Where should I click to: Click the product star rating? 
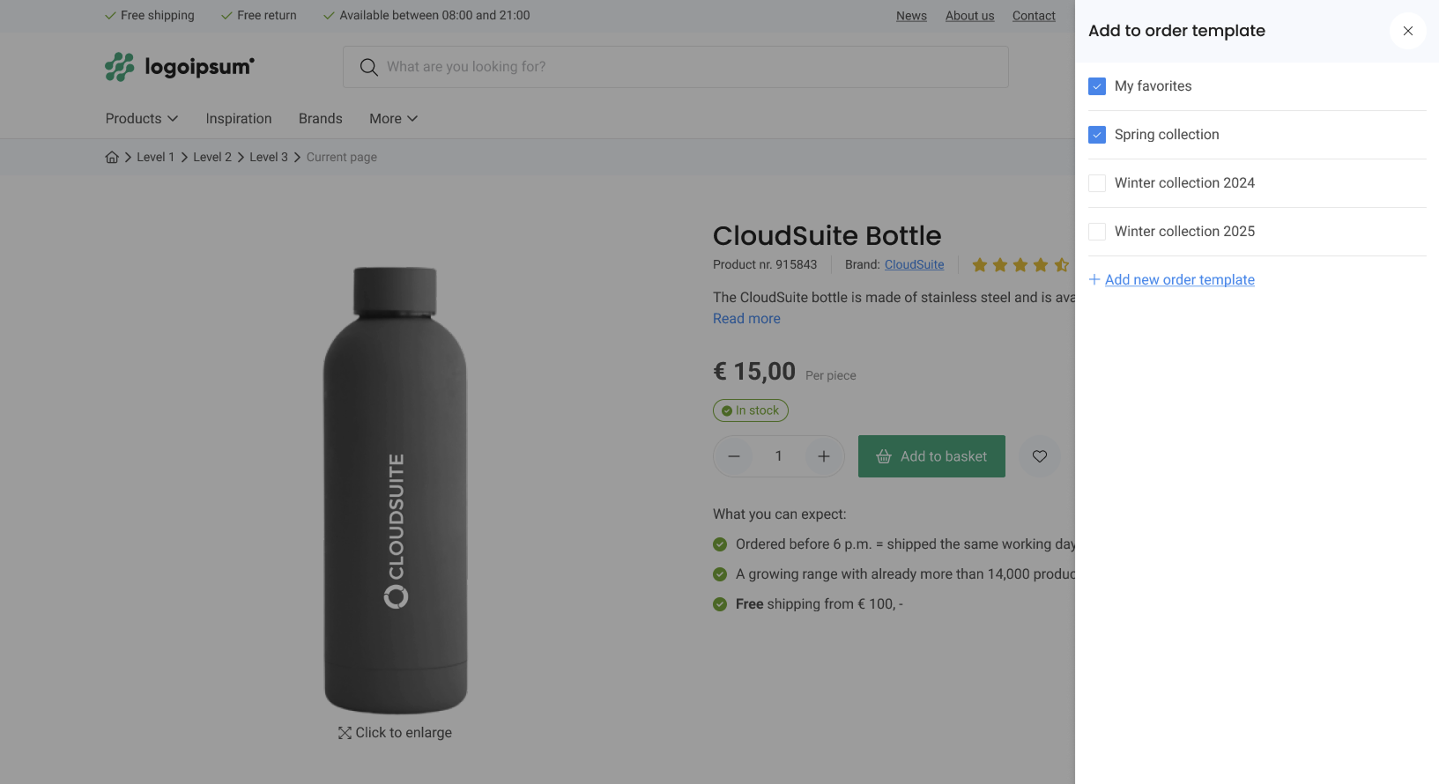click(1020, 265)
